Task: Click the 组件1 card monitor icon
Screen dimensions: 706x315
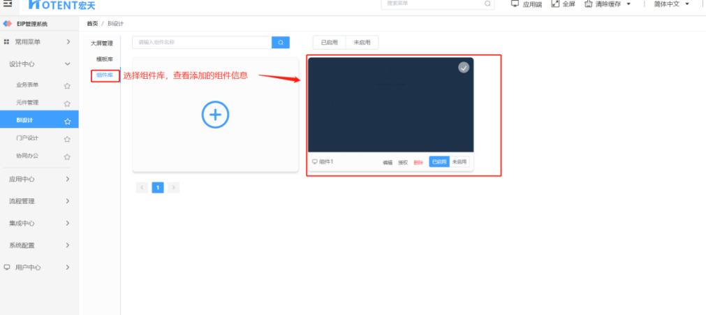Action: pos(315,162)
